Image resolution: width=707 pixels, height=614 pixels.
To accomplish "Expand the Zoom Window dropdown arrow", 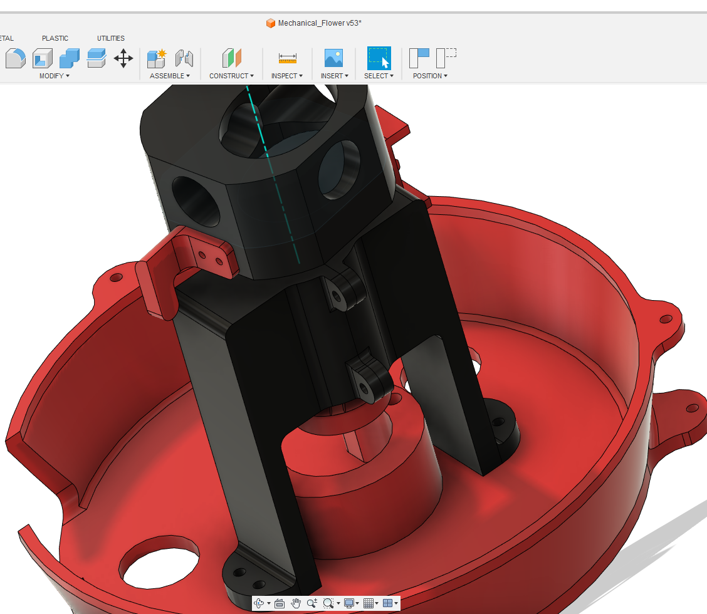I will click(x=338, y=603).
